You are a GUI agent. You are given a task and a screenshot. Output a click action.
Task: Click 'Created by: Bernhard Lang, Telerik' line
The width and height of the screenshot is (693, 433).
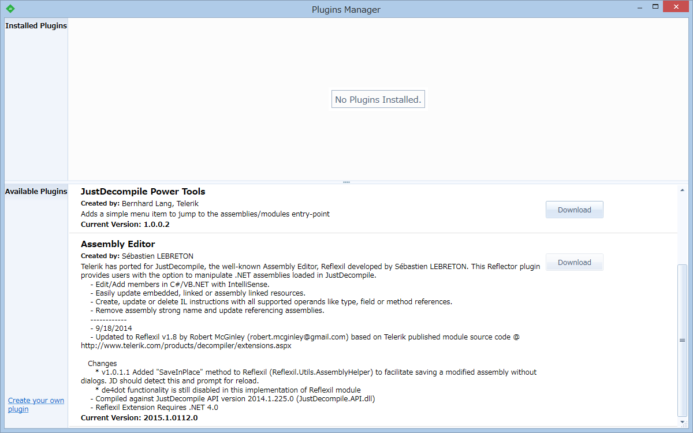tap(140, 203)
